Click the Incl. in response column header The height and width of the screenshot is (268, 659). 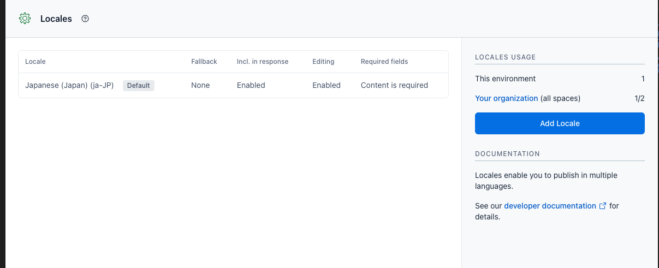[263, 62]
